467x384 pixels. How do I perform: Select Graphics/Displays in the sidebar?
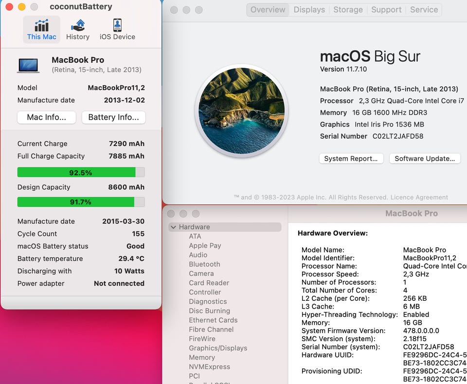pyautogui.click(x=218, y=348)
